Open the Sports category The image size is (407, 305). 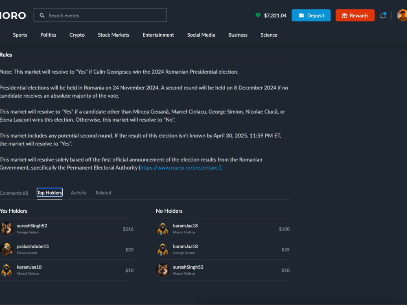point(20,35)
